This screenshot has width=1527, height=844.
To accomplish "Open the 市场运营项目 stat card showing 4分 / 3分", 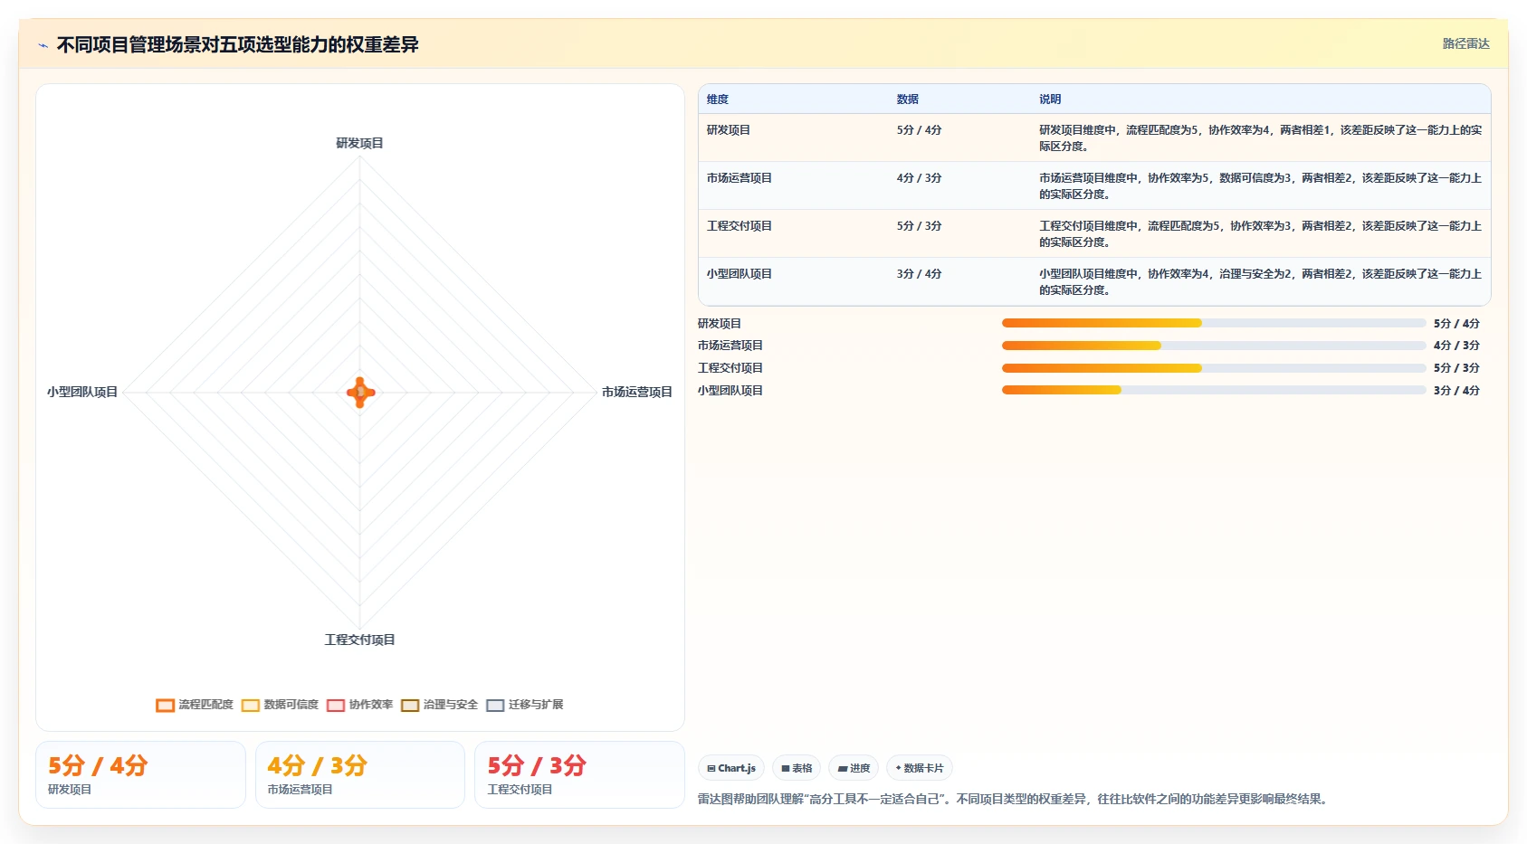I will coord(360,774).
